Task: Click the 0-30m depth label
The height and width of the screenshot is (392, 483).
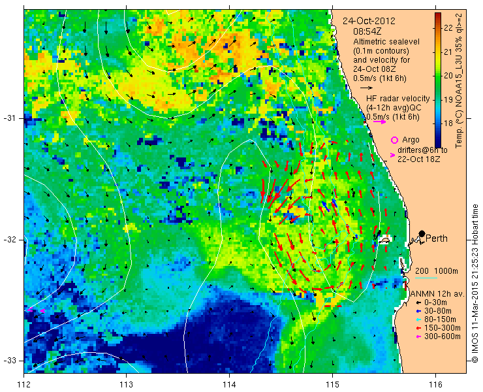Action: coord(435,303)
